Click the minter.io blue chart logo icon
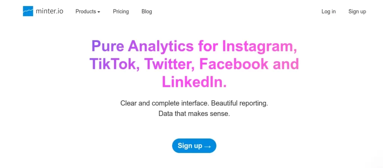Viewport: 383px width, 168px height. pos(28,11)
